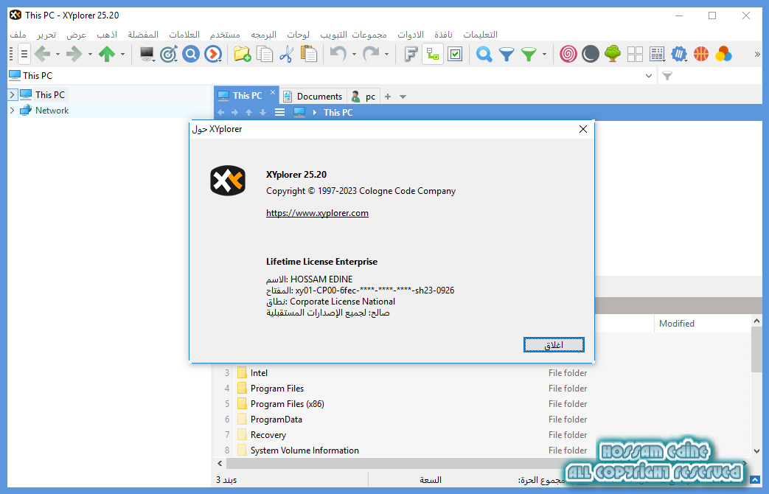Toggle the Show Tree button
This screenshot has width=769, height=494.
[x=433, y=54]
